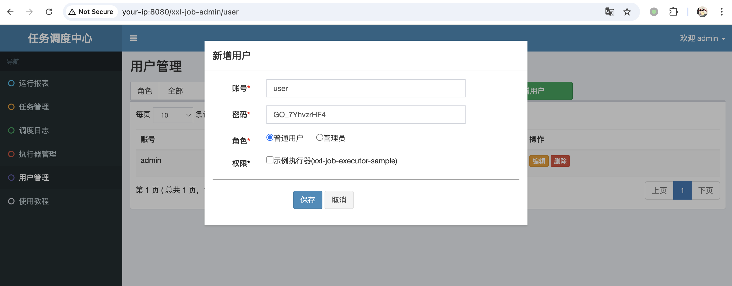Click the 密码 input field
Viewport: 732px width, 286px height.
point(365,115)
